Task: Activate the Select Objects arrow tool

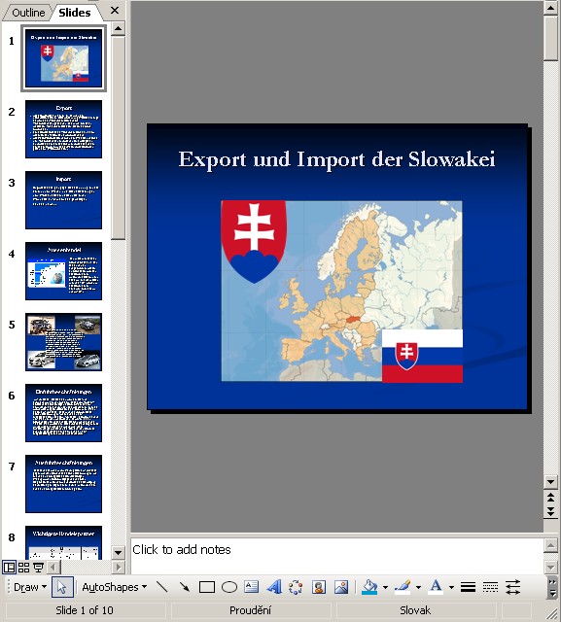Action: coord(62,587)
